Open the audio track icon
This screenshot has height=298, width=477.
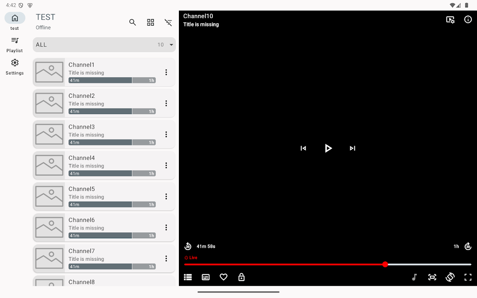414,277
